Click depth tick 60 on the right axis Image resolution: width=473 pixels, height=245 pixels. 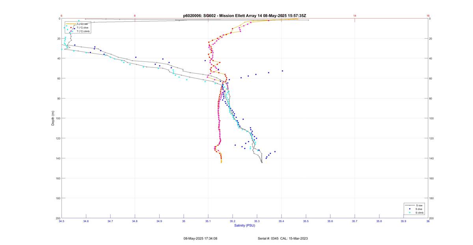pyautogui.click(x=431, y=78)
